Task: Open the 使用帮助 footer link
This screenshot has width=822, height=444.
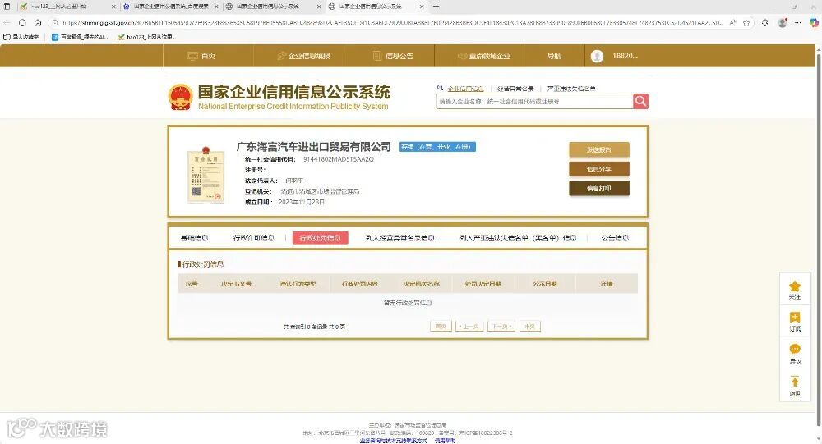Action: [x=445, y=441]
